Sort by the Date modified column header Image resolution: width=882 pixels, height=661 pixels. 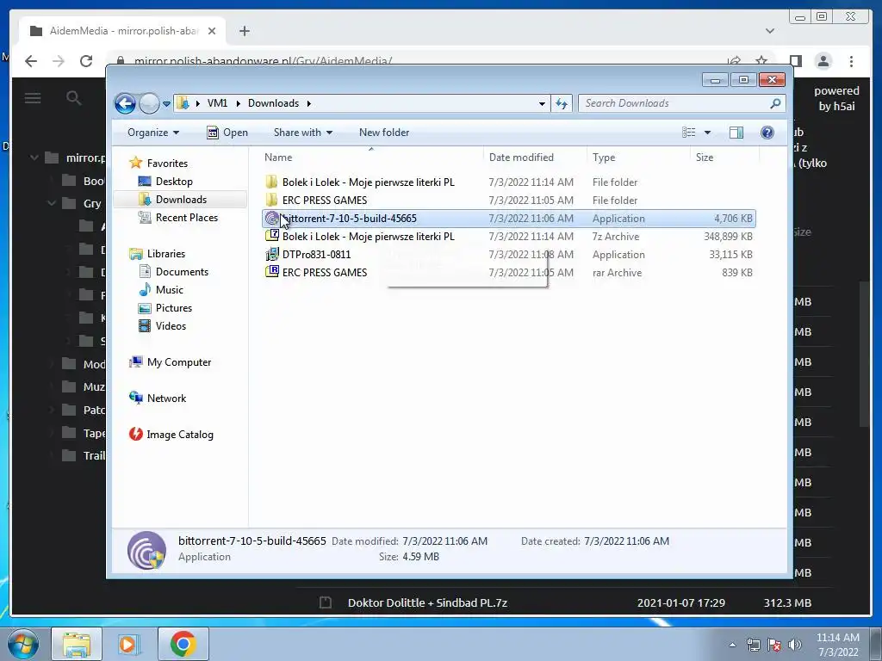[535, 158]
